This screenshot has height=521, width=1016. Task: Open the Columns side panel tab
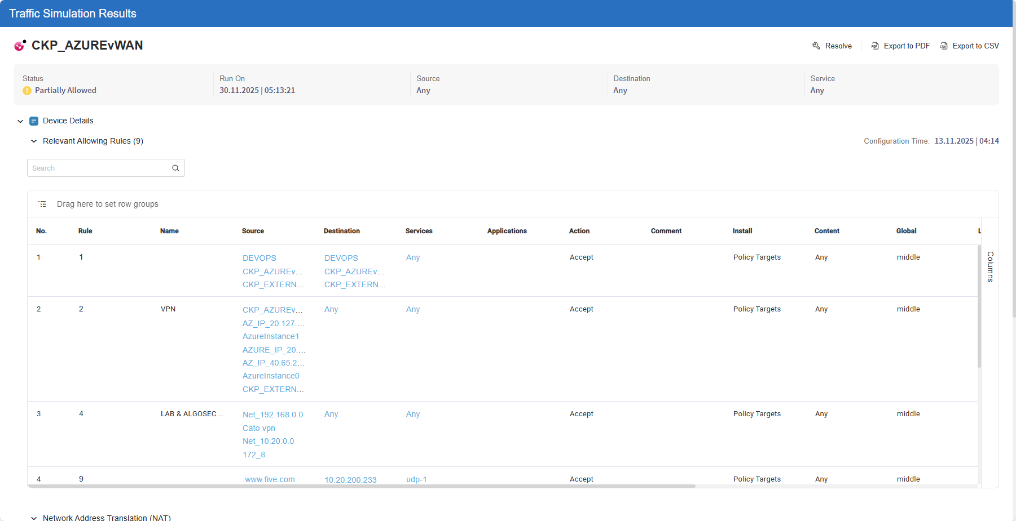990,266
